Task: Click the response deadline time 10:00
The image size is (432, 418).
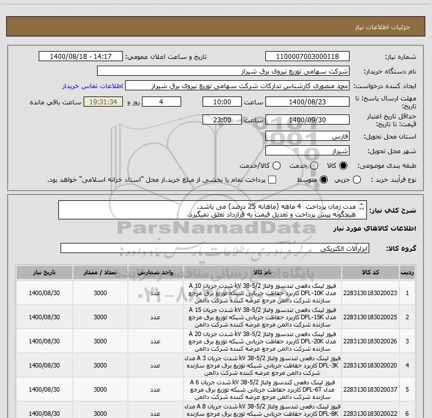Action: (222, 102)
